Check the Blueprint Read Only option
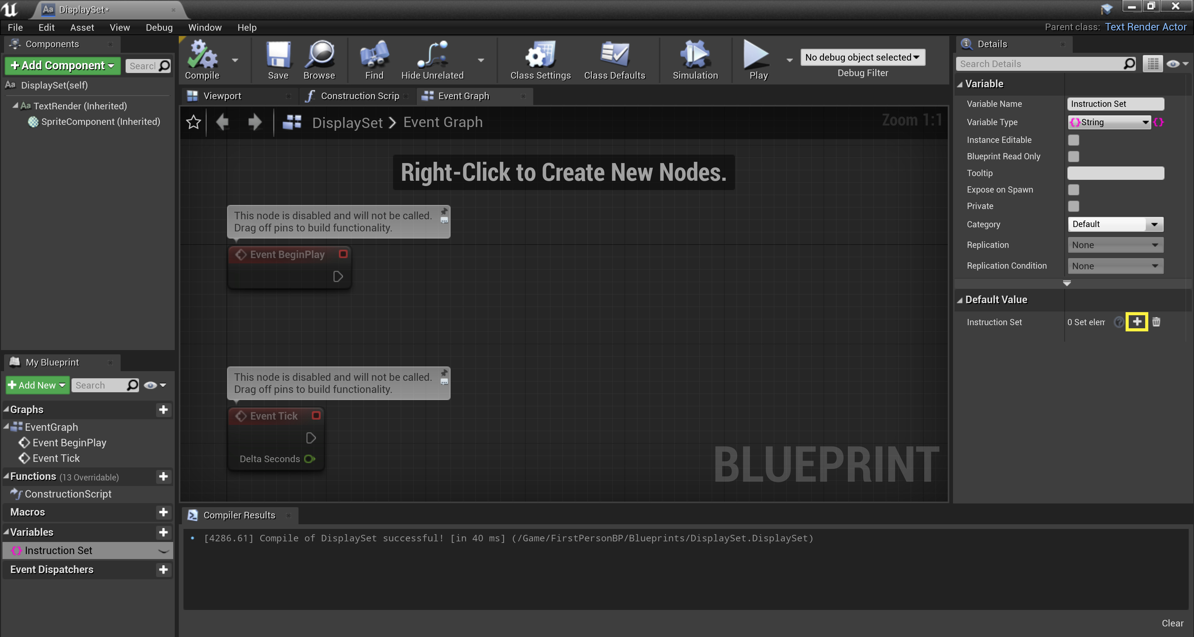Viewport: 1194px width, 637px height. point(1074,156)
